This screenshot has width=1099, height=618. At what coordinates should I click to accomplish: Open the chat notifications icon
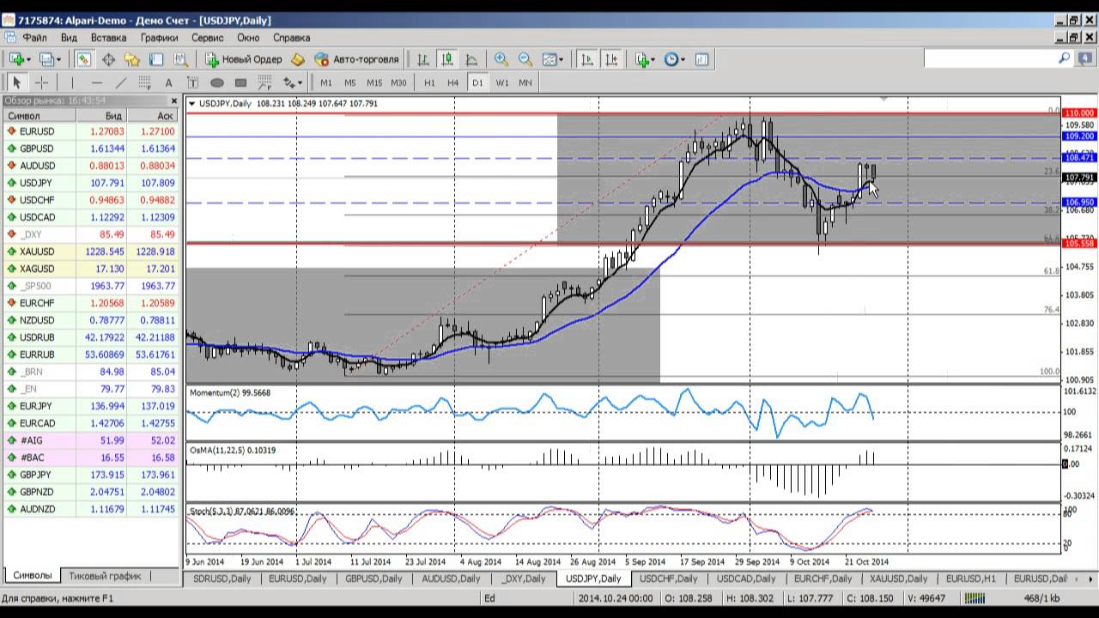tap(1084, 58)
